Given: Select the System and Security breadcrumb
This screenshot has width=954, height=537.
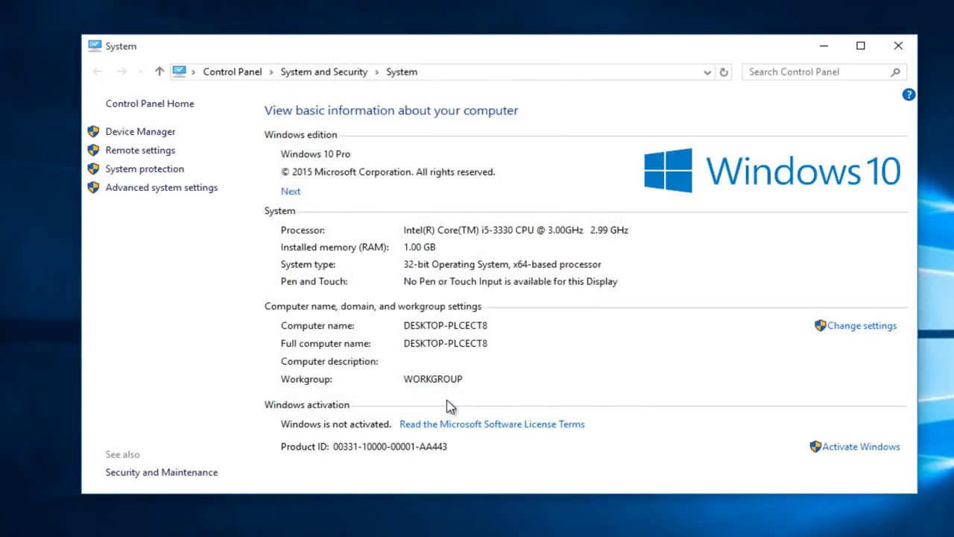Looking at the screenshot, I should click(x=324, y=72).
